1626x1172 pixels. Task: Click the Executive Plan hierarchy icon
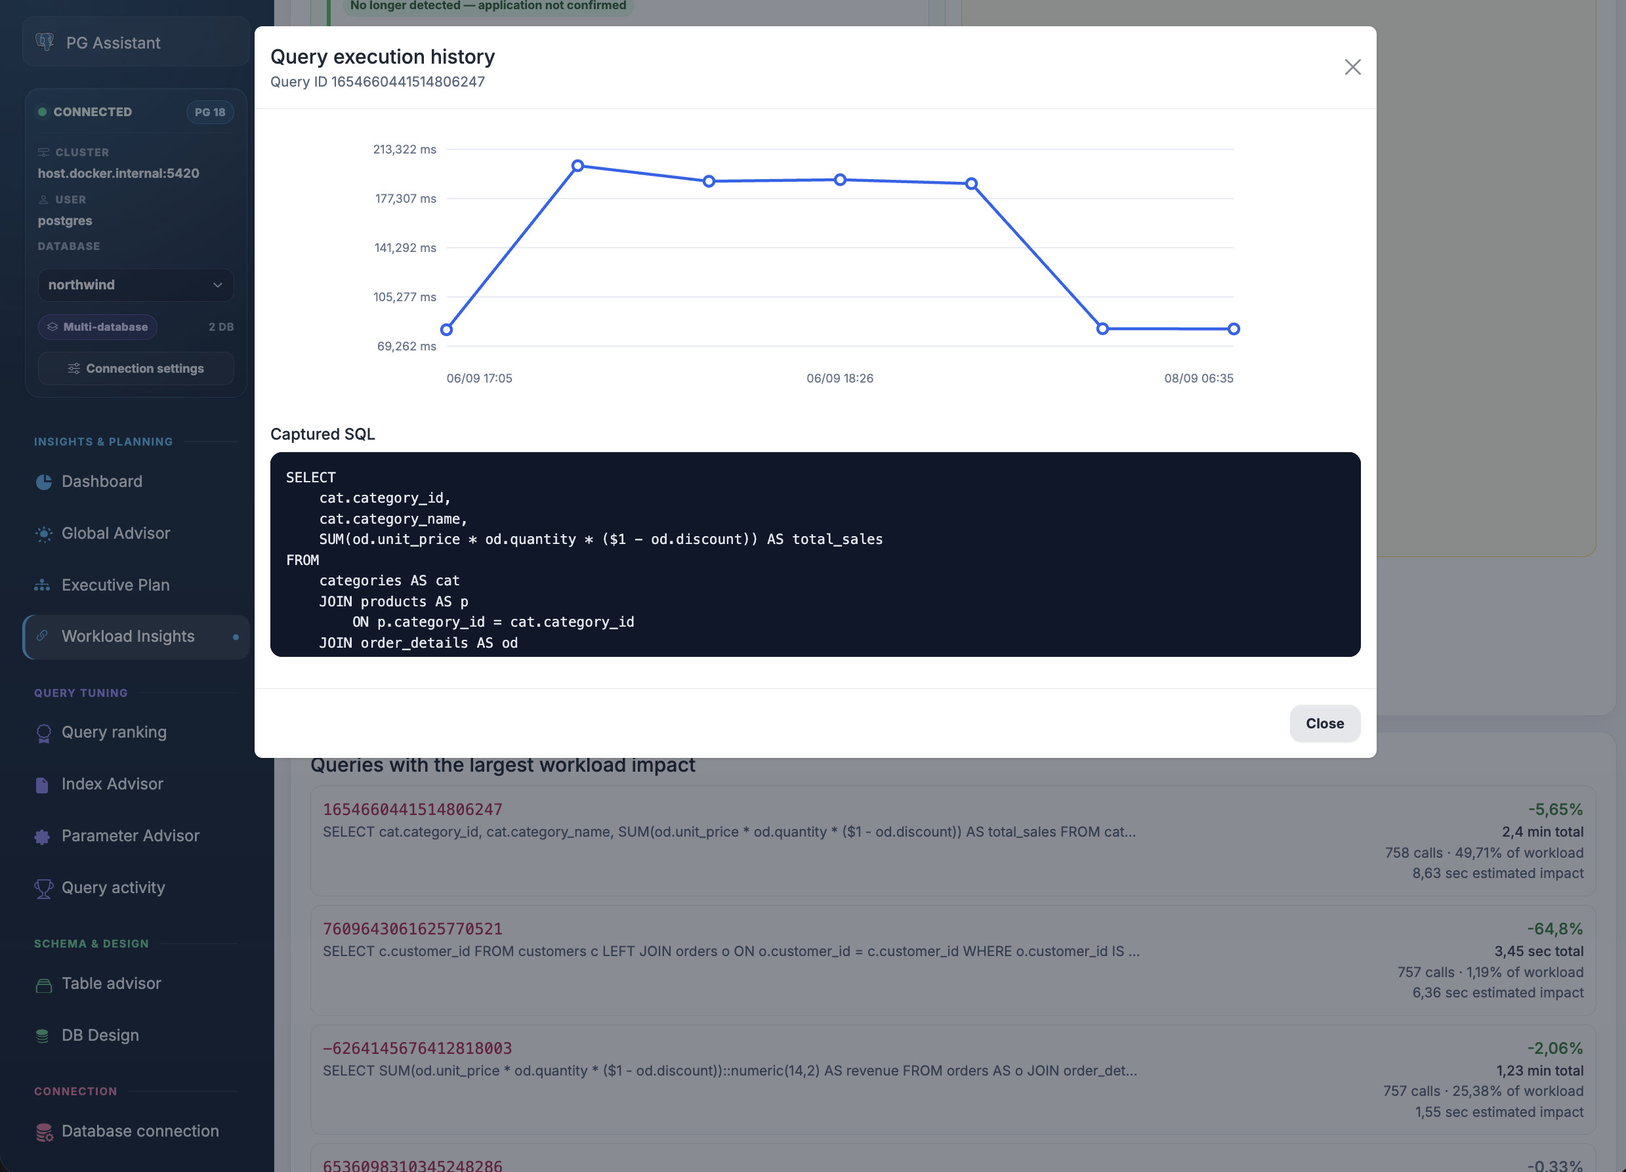pyautogui.click(x=42, y=585)
